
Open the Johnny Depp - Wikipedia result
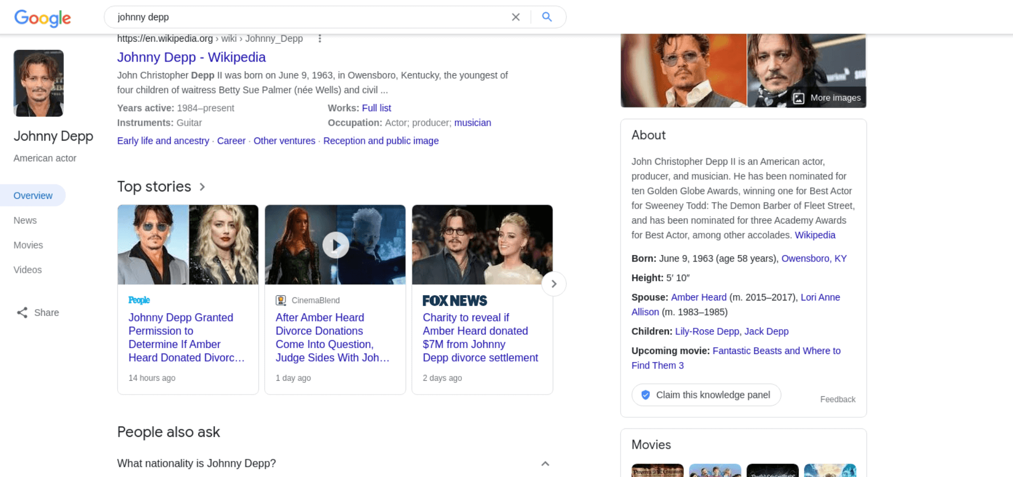pyautogui.click(x=191, y=57)
